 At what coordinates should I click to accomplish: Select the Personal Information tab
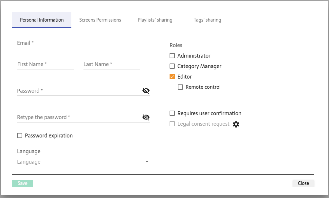click(42, 20)
